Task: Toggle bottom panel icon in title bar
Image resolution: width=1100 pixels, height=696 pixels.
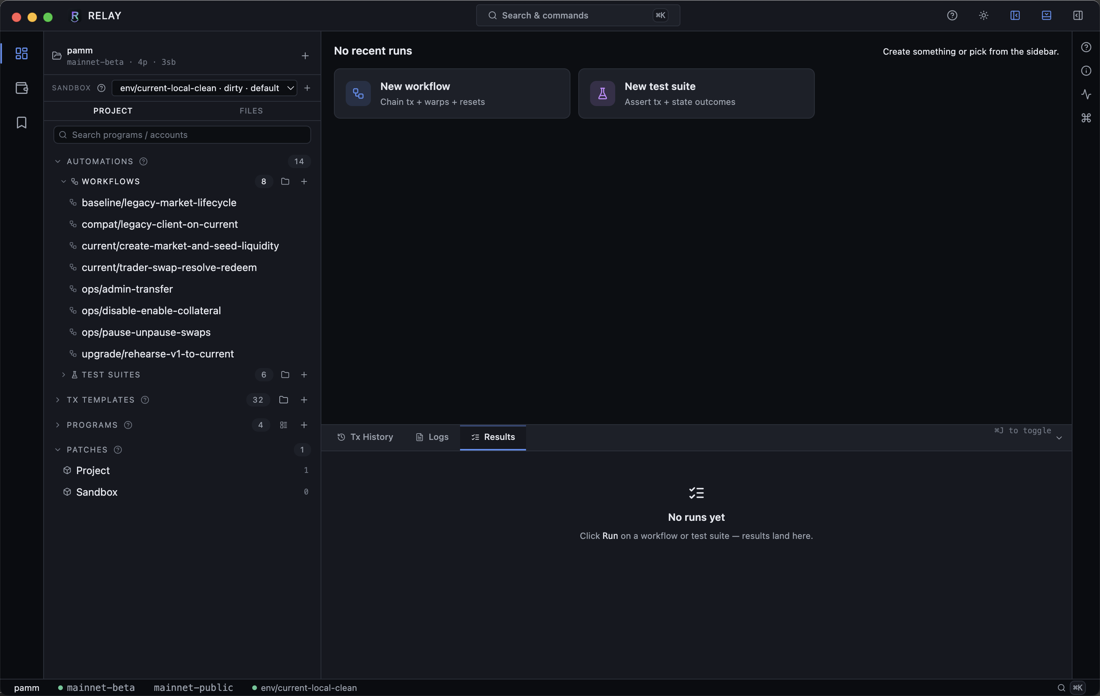Action: coord(1047,16)
